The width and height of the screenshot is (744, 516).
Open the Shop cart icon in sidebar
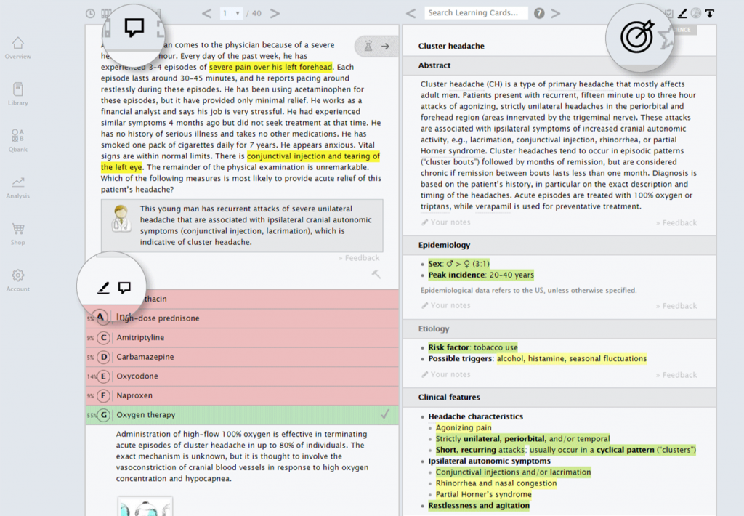(18, 233)
